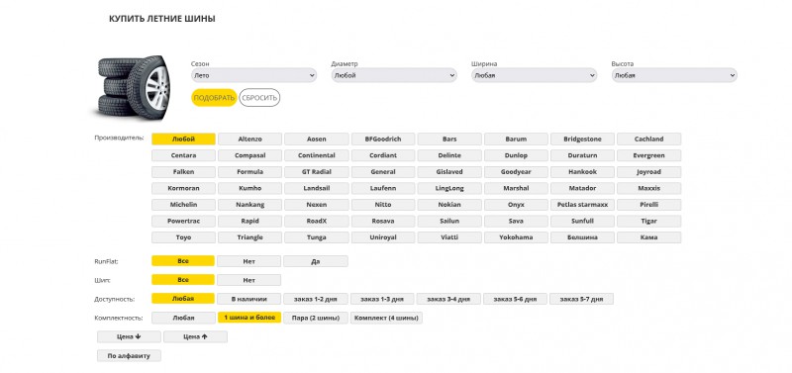The height and width of the screenshot is (373, 792).
Task: Sort by price with down arrow
Action: click(x=129, y=336)
